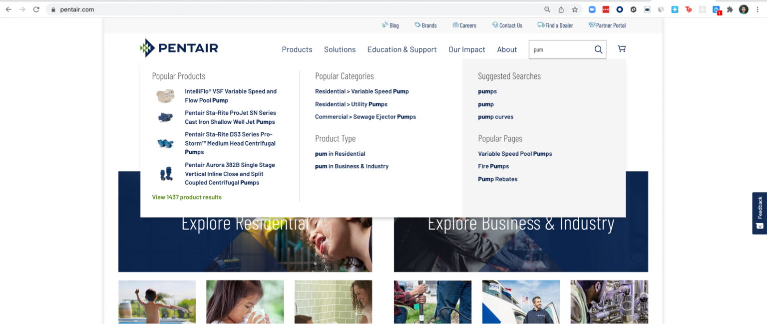Image resolution: width=767 pixels, height=324 pixels.
Task: Open the Chrome three-dot menu
Action: pyautogui.click(x=758, y=9)
